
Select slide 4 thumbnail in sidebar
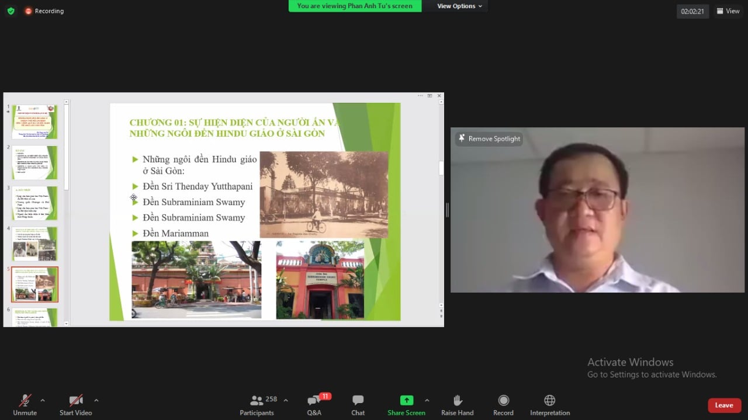tap(35, 244)
